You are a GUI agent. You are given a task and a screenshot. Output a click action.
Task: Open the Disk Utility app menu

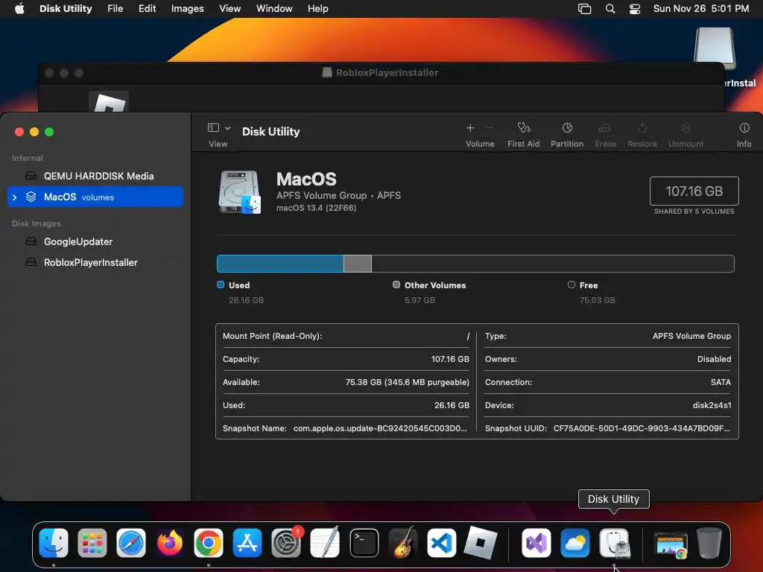pyautogui.click(x=66, y=9)
